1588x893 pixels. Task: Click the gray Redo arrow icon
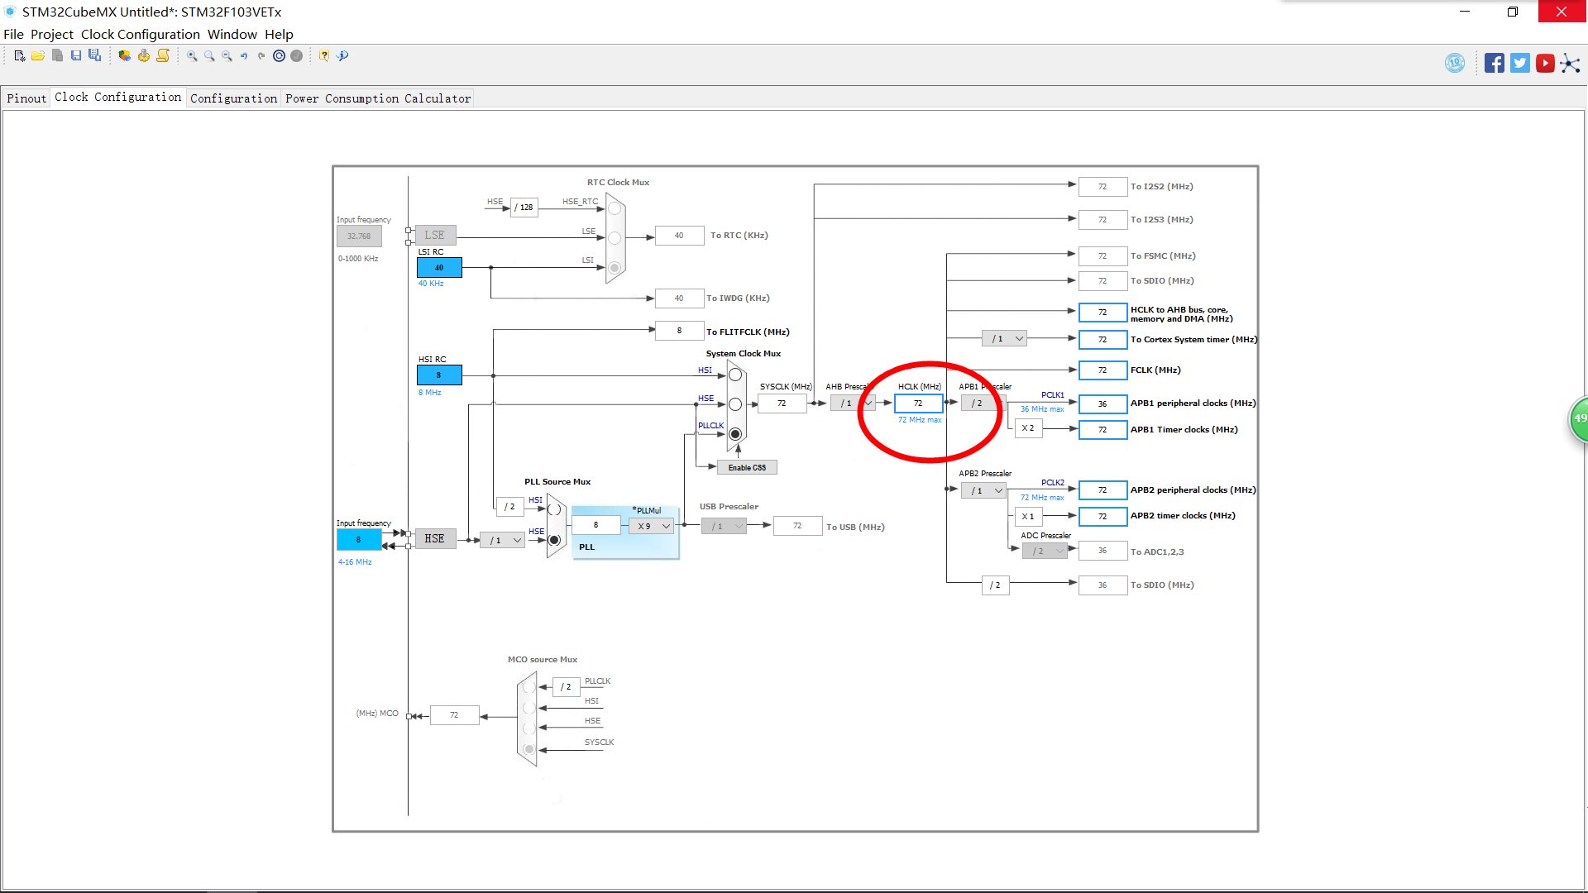(261, 55)
